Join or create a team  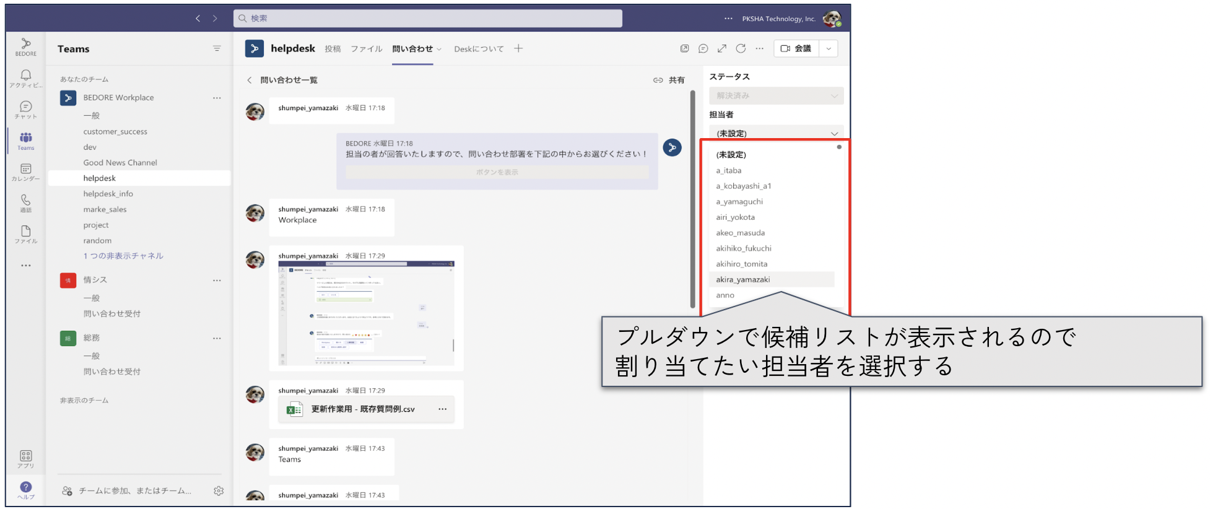pos(128,490)
